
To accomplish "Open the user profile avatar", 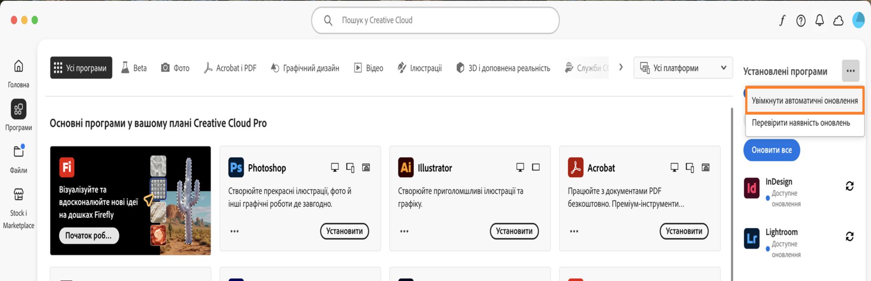I will [x=858, y=20].
